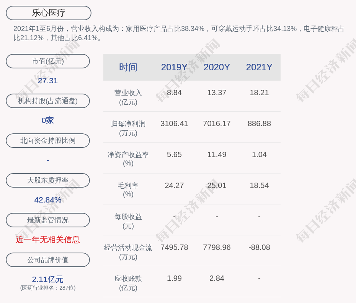Image resolution: width=356 pixels, height=303 pixels.
Task: Select 2021 revenue value 18.21
Action: pyautogui.click(x=259, y=93)
